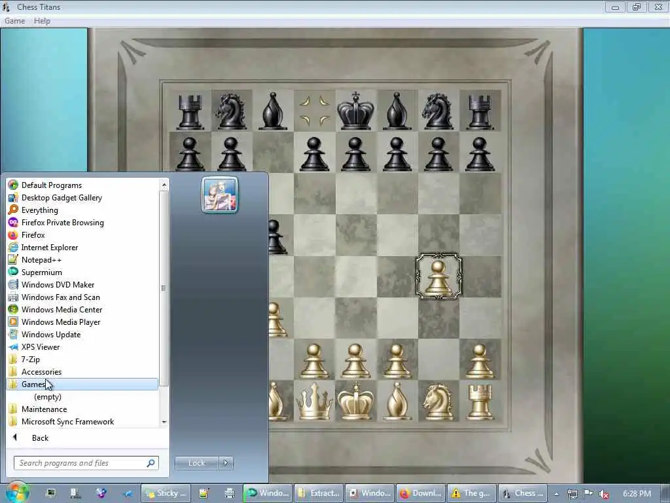
Task: Click the printer icon on the taskbar
Action: 230,493
